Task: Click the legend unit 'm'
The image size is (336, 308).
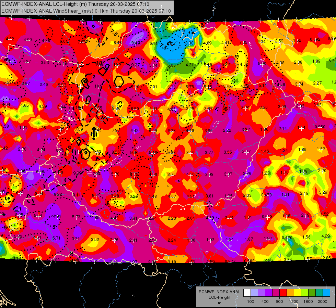Action: [x=219, y=303]
